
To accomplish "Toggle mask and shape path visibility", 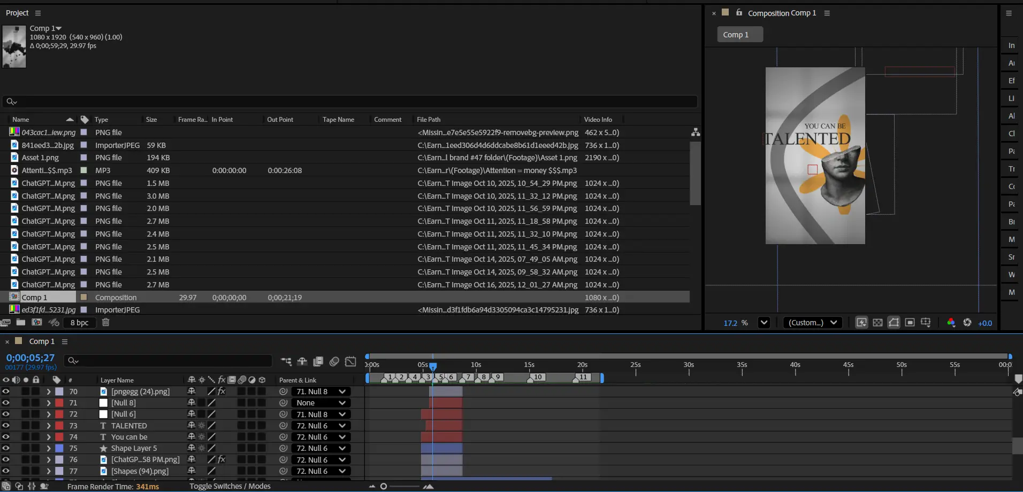I will pyautogui.click(x=894, y=323).
